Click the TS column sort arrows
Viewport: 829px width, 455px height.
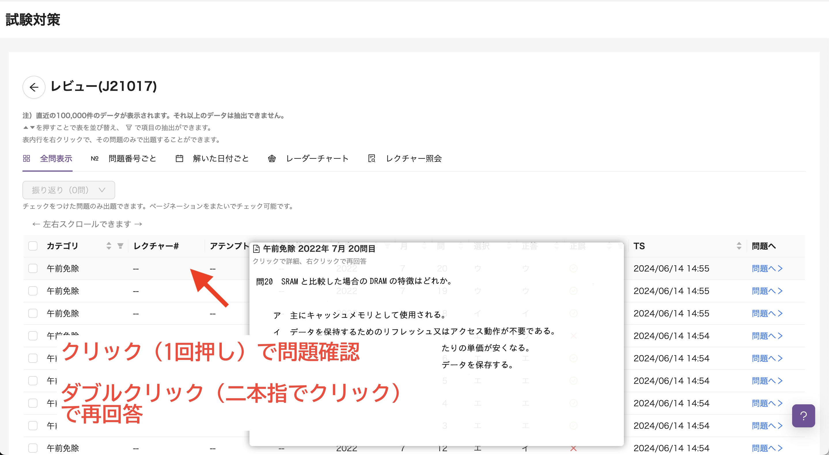coord(739,246)
